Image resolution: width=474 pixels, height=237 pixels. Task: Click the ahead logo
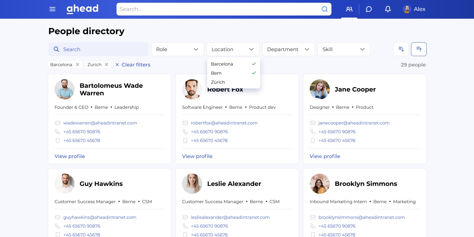click(82, 9)
